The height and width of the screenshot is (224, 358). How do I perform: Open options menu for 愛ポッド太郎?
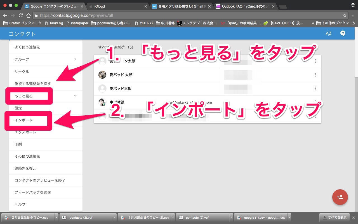coord(315,88)
